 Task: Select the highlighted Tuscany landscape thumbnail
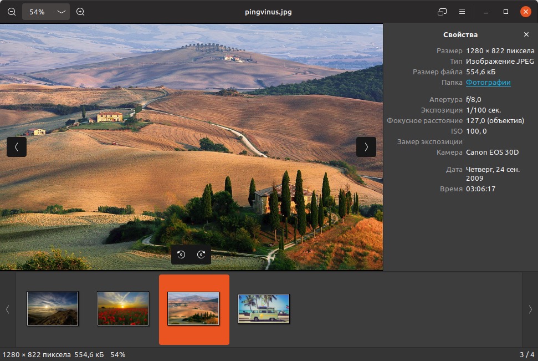point(194,309)
